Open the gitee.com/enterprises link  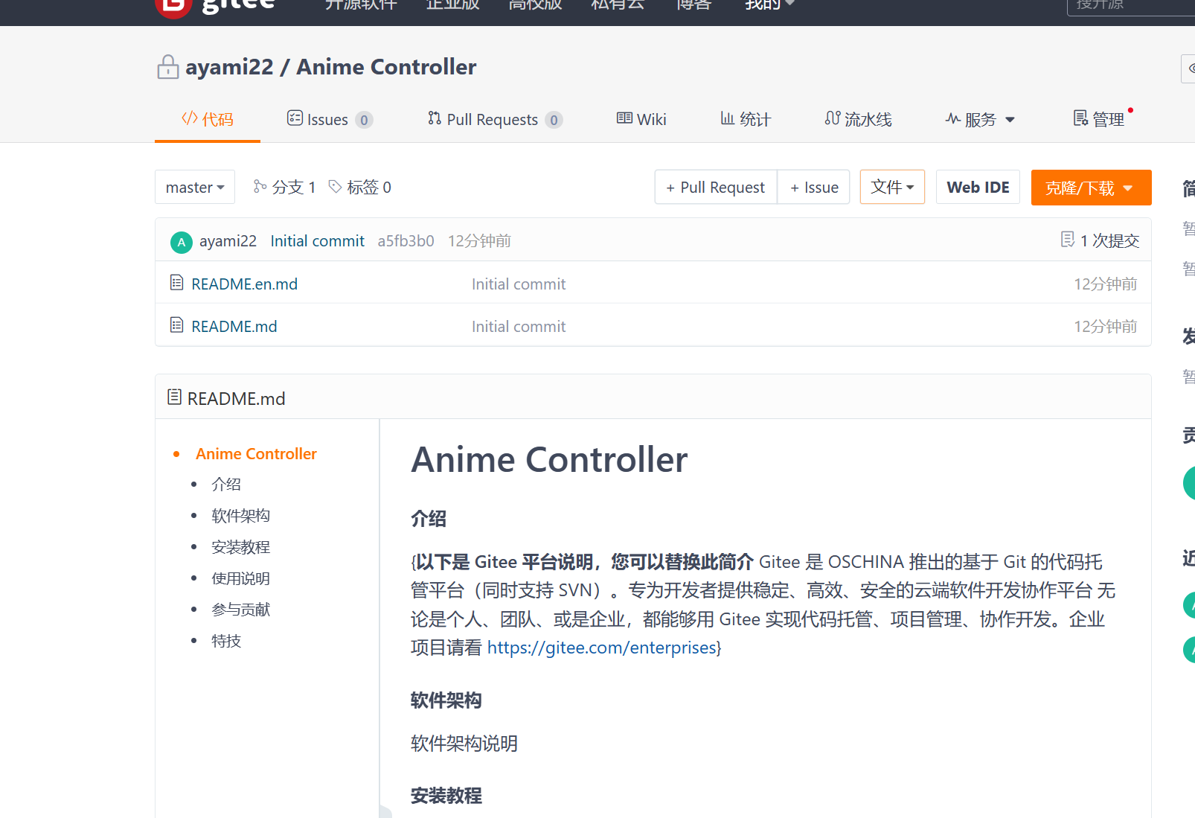point(601,648)
